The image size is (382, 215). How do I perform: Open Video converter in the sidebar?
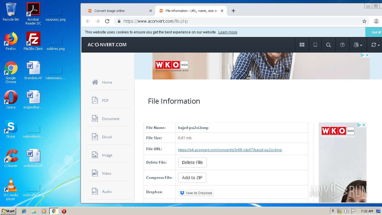tap(107, 173)
